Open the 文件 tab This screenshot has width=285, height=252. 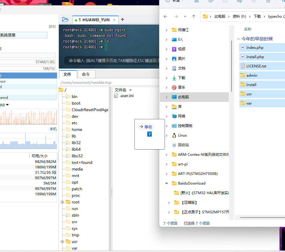click(x=68, y=74)
